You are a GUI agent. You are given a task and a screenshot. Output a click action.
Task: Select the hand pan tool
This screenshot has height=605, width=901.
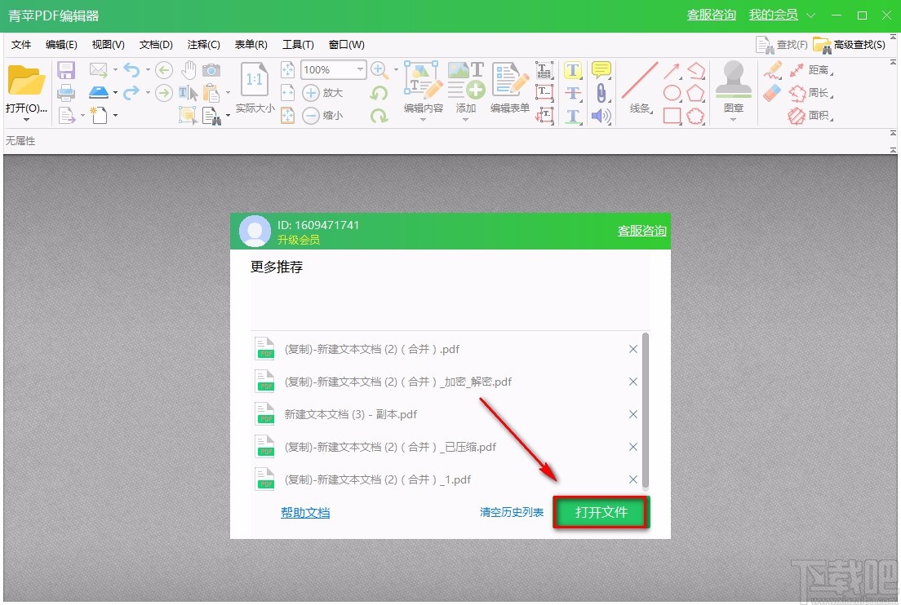click(x=189, y=69)
